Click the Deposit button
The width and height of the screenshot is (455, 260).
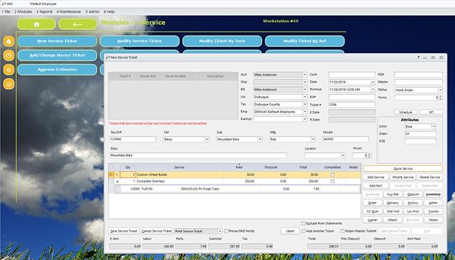tap(413, 194)
